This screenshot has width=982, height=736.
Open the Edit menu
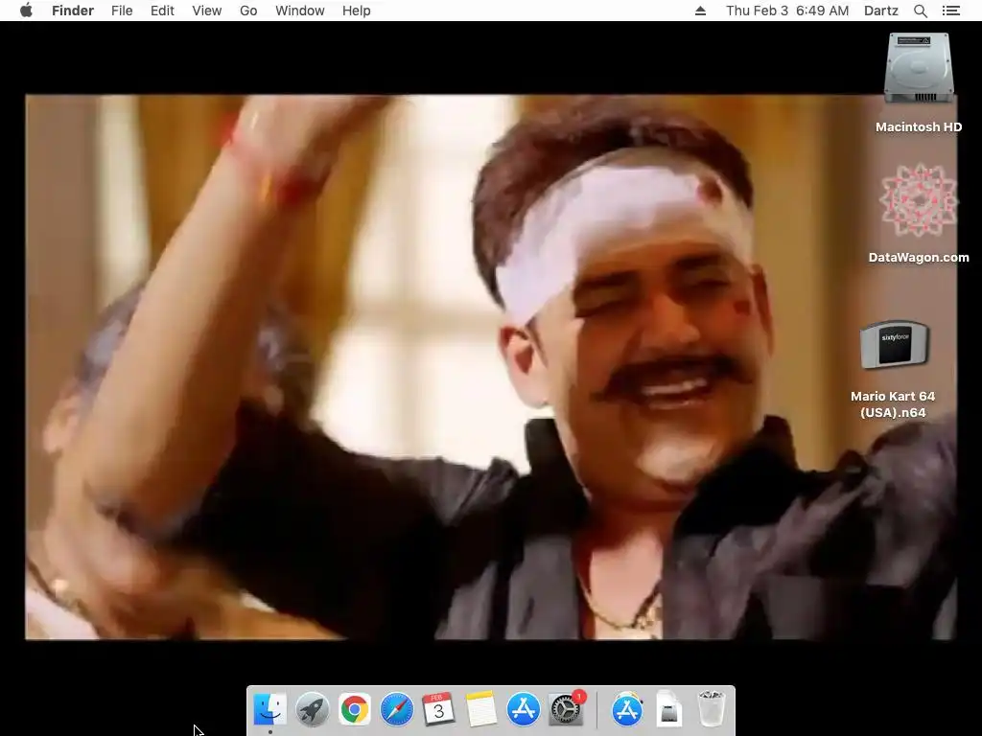click(x=162, y=11)
